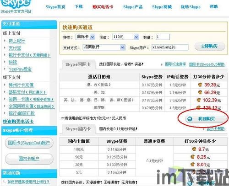Image resolution: width=229 pixels, height=186 pixels.
Task: Click the Skype用户 input field
Action: pos(170,47)
